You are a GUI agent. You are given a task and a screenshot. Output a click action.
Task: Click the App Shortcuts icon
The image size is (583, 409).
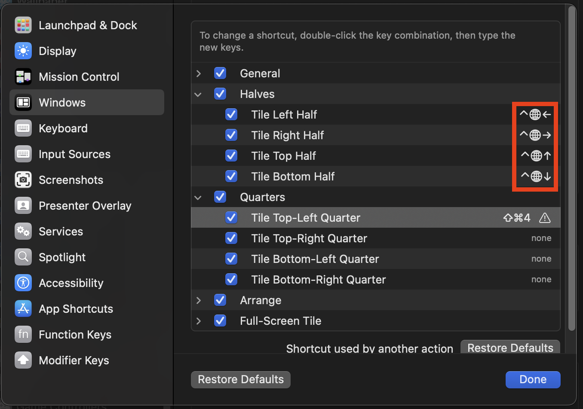[x=23, y=309]
